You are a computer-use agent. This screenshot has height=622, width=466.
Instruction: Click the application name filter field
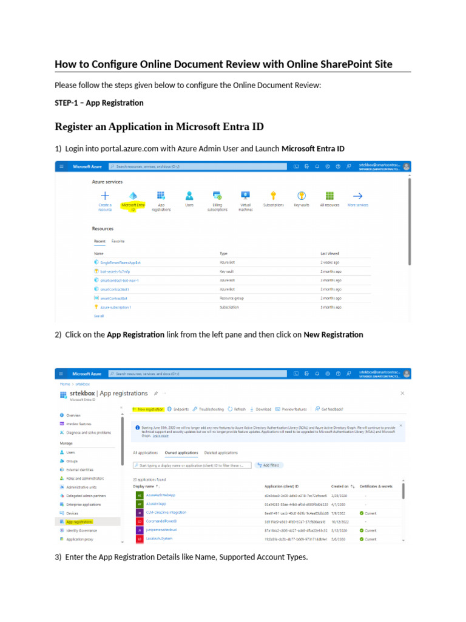tap(192, 465)
